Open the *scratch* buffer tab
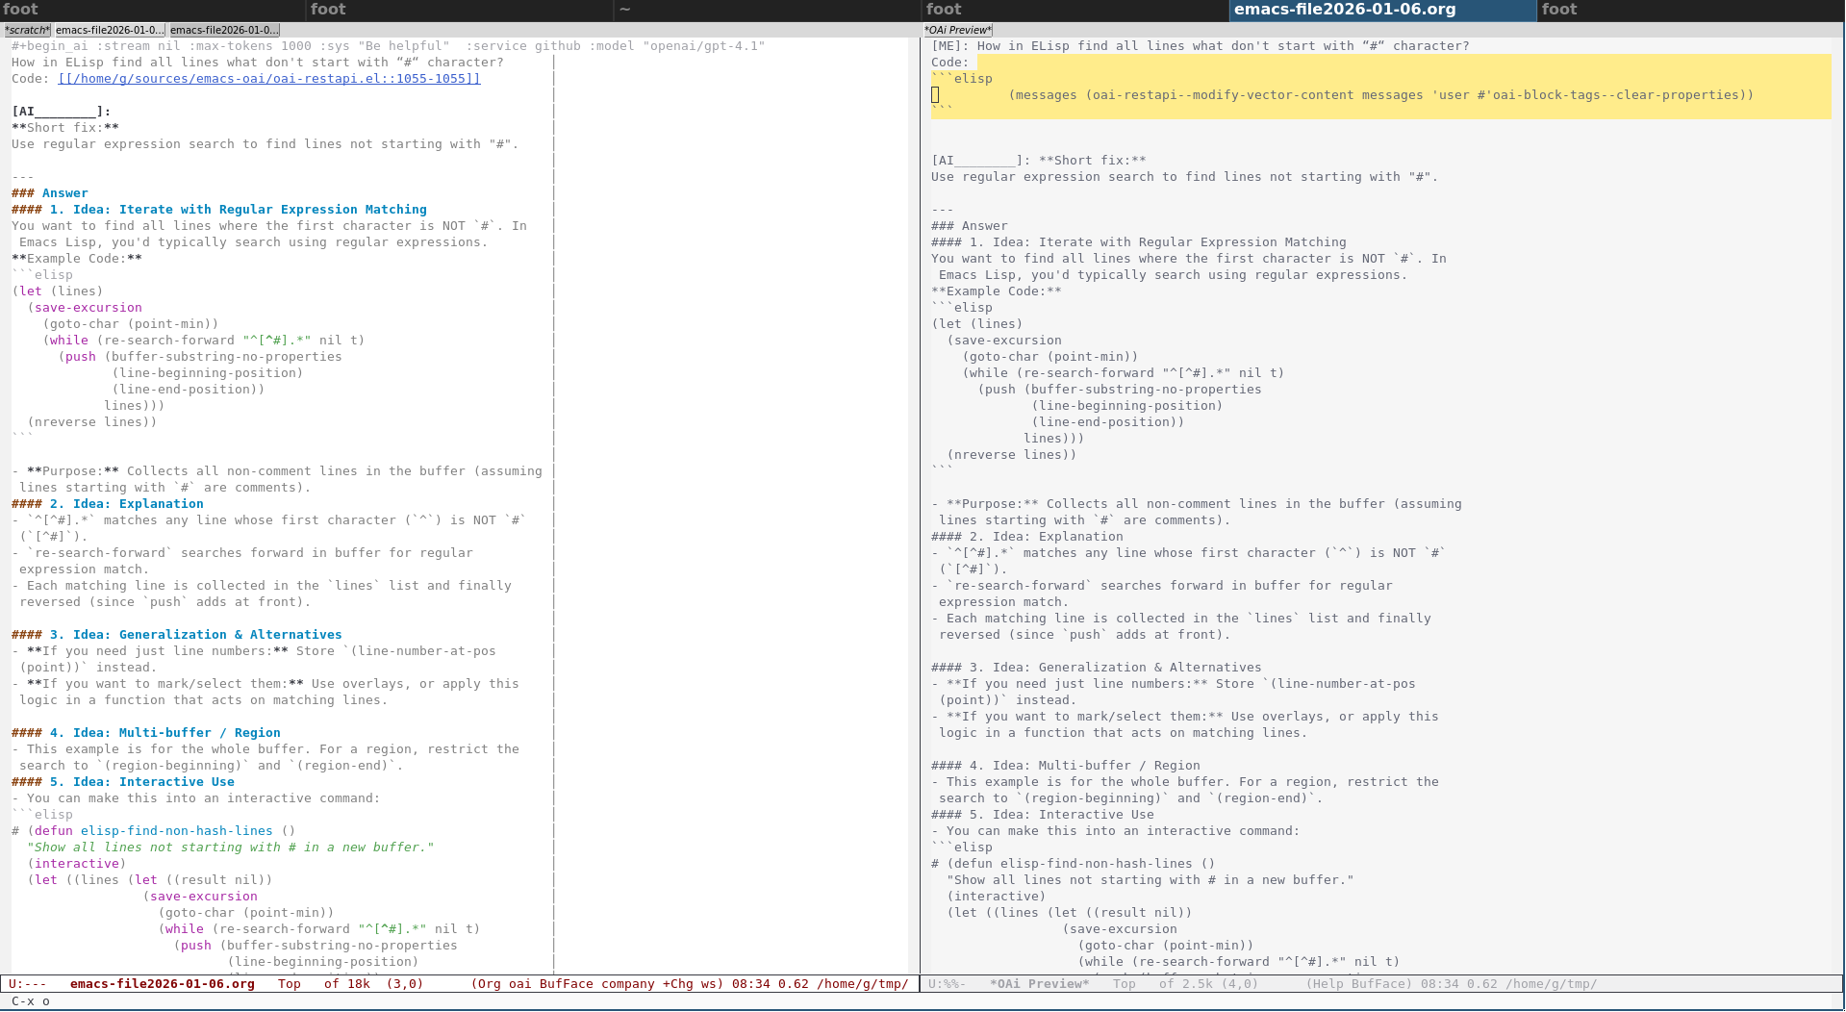1846x1012 pixels. point(27,30)
